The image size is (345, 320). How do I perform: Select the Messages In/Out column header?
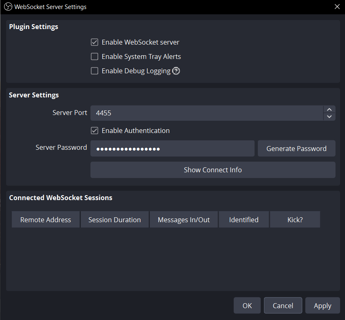click(184, 220)
